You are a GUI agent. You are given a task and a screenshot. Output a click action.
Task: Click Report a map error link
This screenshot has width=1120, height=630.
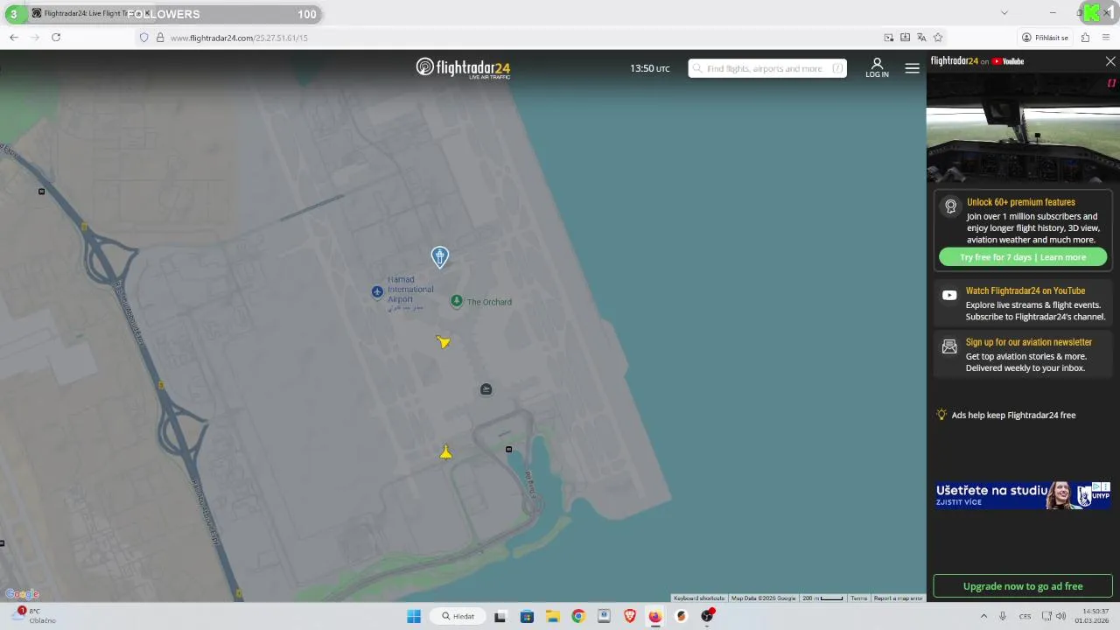pos(898,598)
